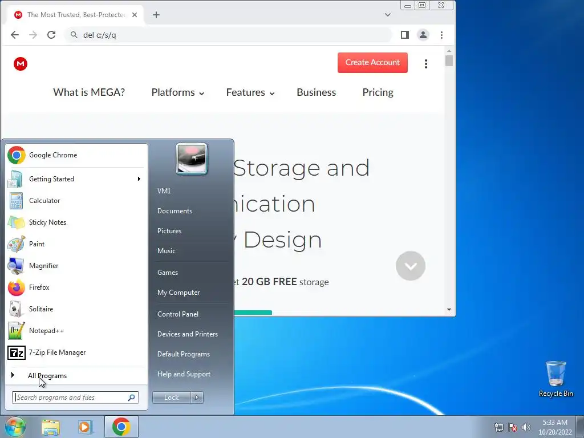Open Sticky Notes app

tap(76, 222)
